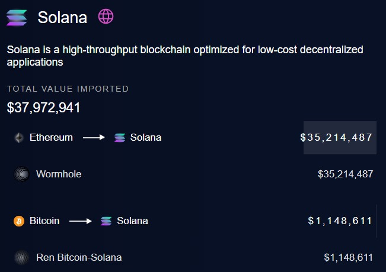This screenshot has width=386, height=272.
Task: Click the arrow between Ethereum and Solana
Action: (x=94, y=137)
